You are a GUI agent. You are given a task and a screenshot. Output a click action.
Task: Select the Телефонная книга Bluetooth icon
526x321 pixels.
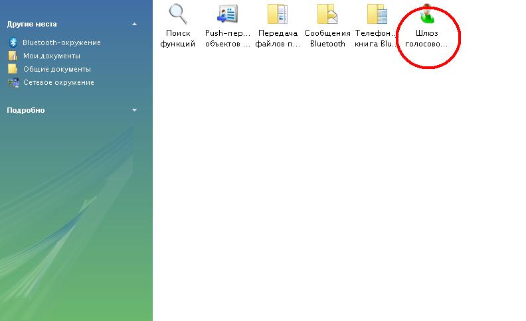pos(377,14)
